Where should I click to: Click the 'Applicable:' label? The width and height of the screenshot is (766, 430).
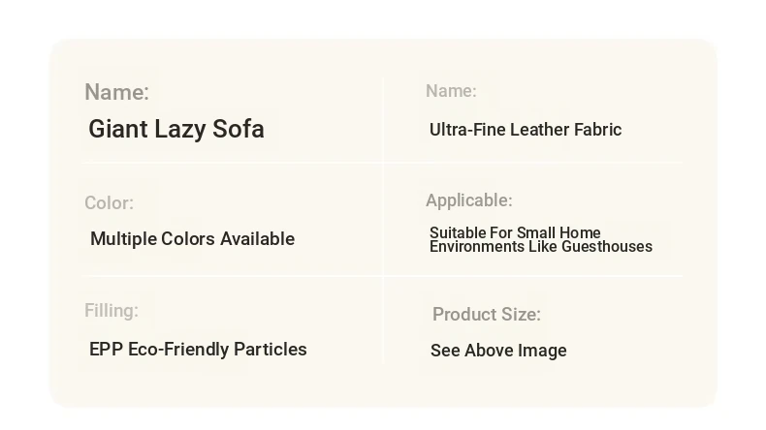[469, 200]
